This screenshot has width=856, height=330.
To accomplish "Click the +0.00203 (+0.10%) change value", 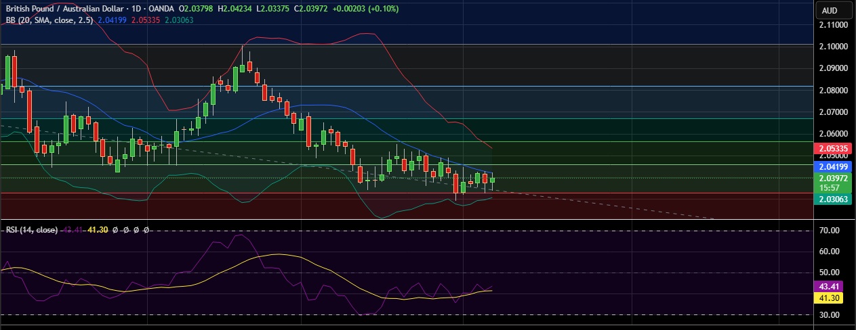I will tap(365, 9).
